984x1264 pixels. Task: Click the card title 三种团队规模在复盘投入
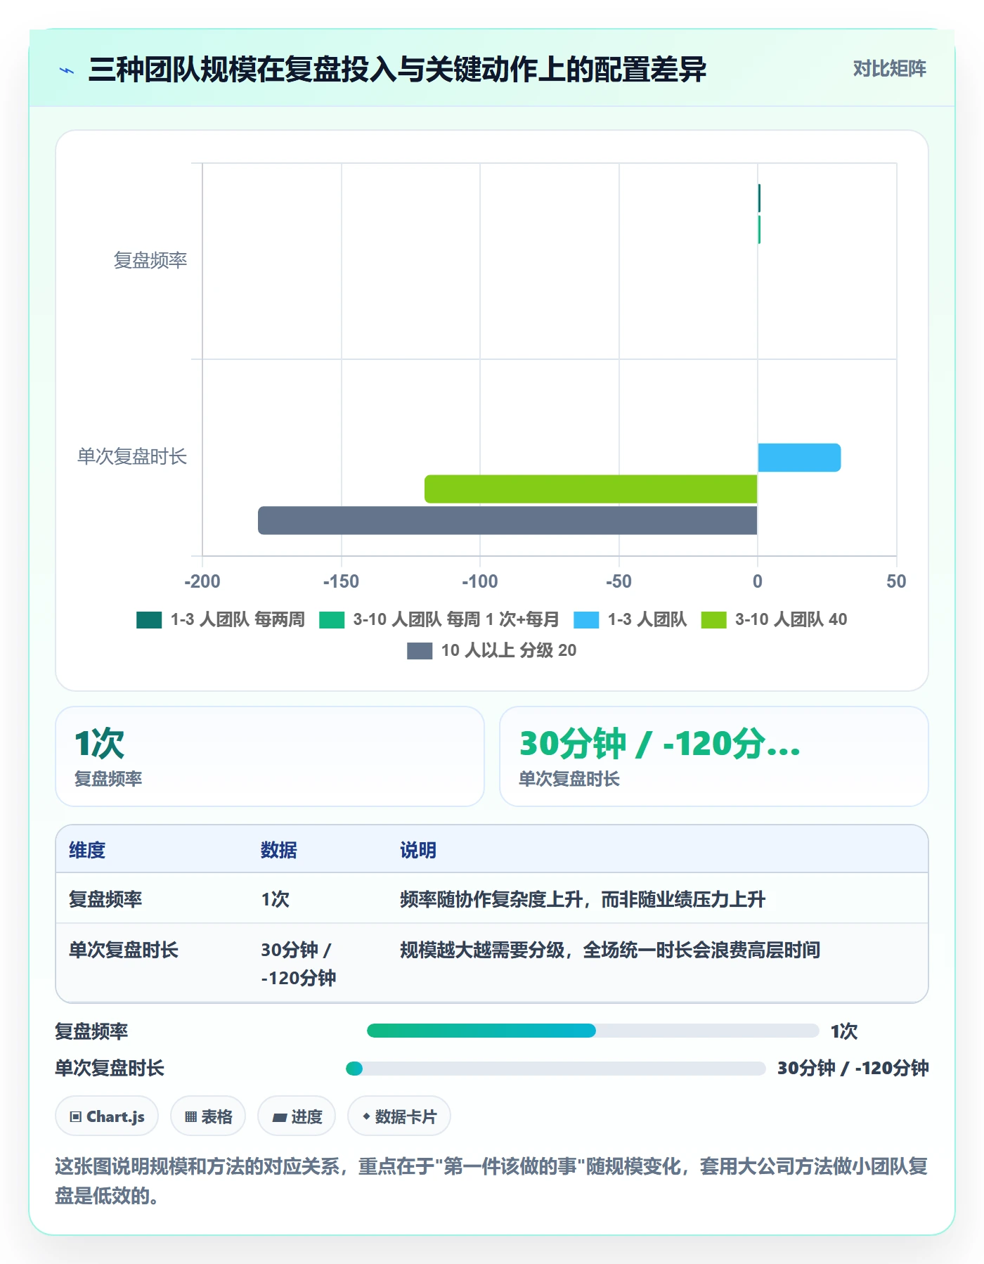point(397,70)
